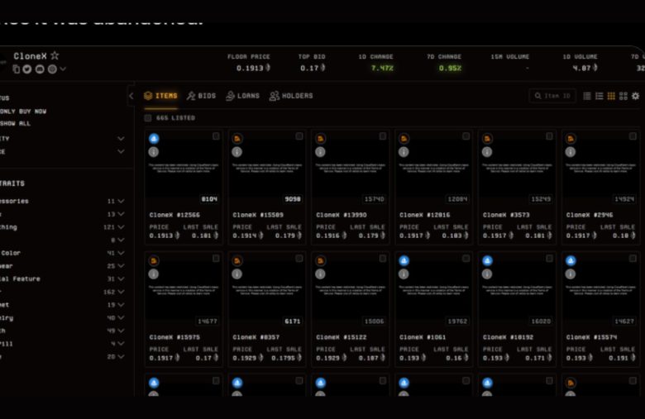Select the large grid view icon
645x419 pixels.
(x=623, y=96)
